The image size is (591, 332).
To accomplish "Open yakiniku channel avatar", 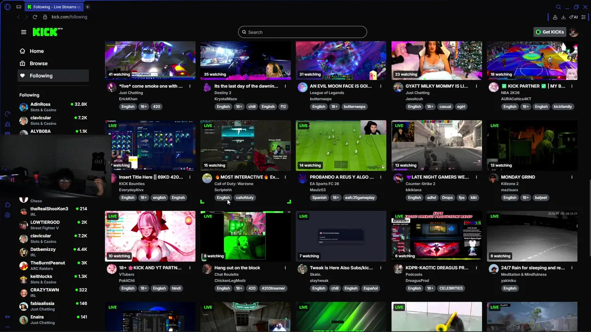I will pos(494,269).
